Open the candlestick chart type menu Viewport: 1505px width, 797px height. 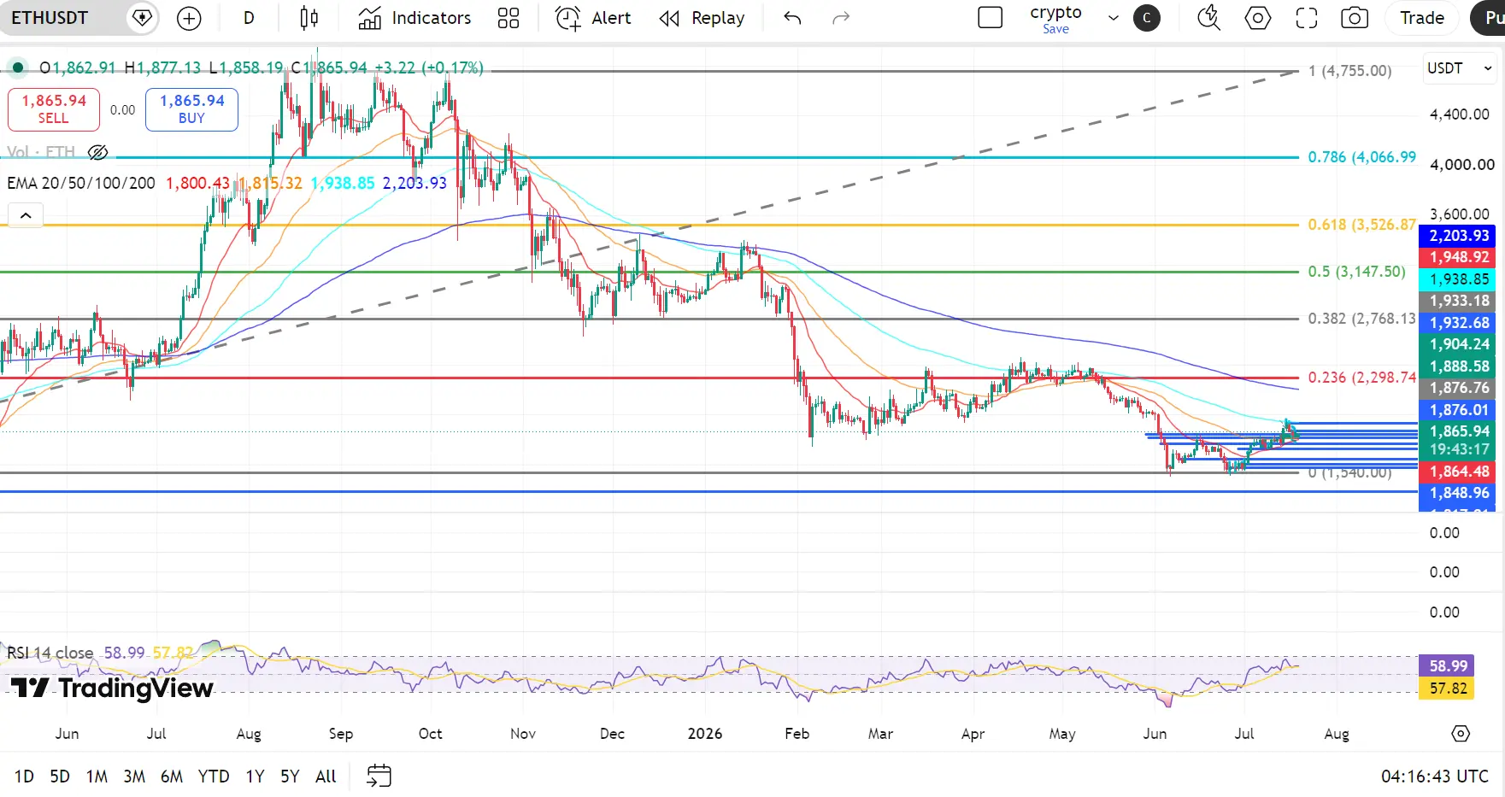coord(309,18)
